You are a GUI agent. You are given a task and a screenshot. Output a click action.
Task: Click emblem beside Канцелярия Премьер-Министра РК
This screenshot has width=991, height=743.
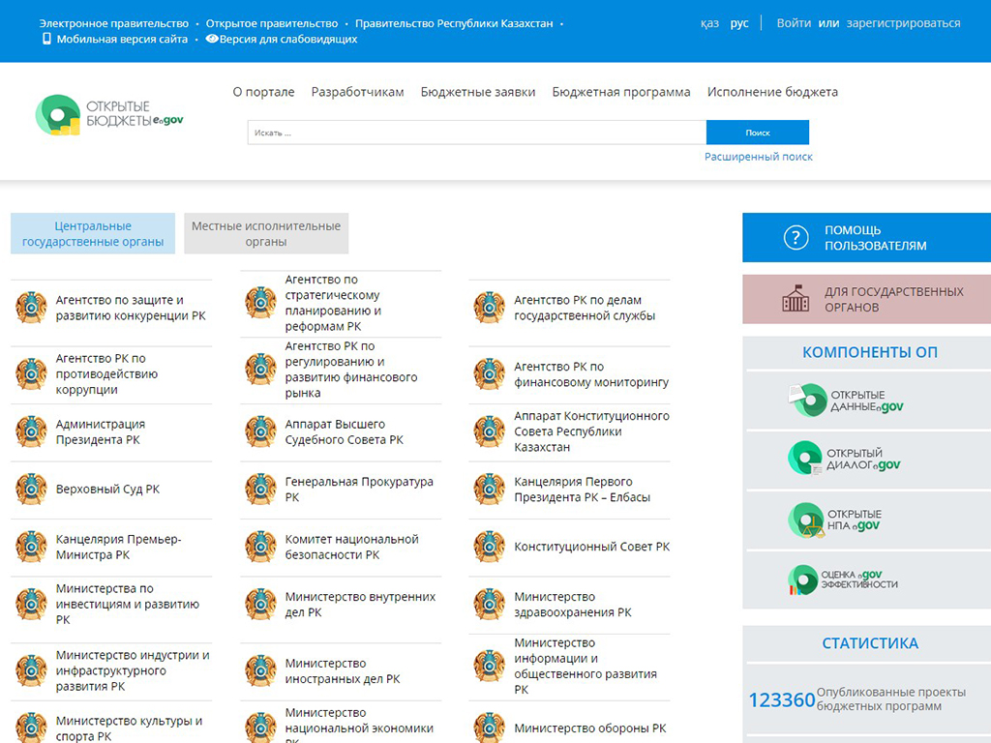pyautogui.click(x=31, y=547)
